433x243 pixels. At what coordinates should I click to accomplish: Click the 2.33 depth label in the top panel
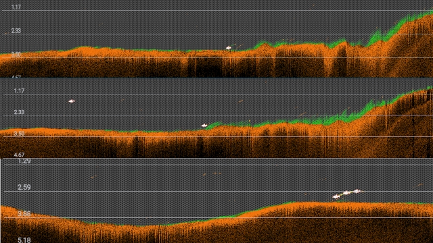click(x=16, y=31)
